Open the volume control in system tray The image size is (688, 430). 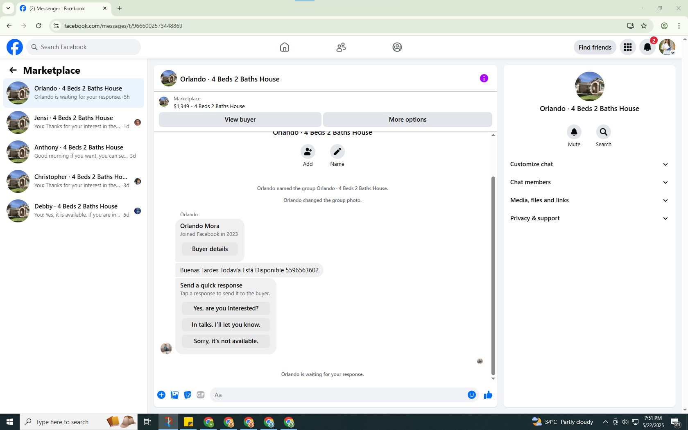tap(625, 422)
